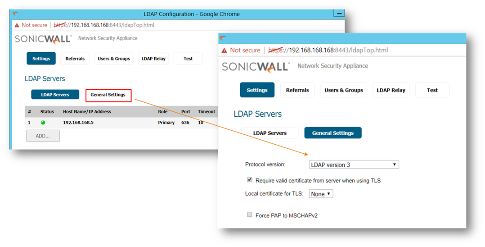Enable Force PAP to MSCHAPv2 checkbox
The height and width of the screenshot is (247, 485).
[x=250, y=215]
